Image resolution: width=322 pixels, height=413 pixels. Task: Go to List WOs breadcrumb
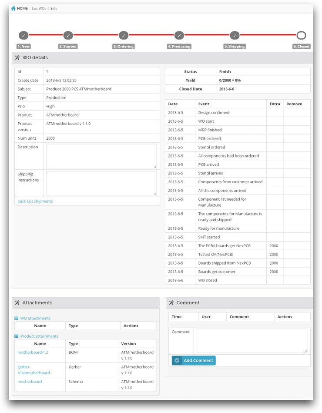[x=39, y=8]
